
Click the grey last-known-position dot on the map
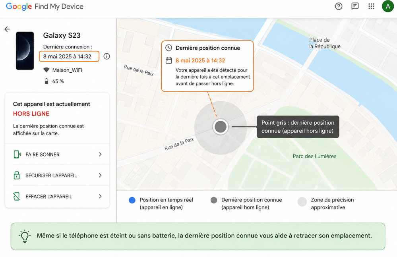[x=221, y=127]
